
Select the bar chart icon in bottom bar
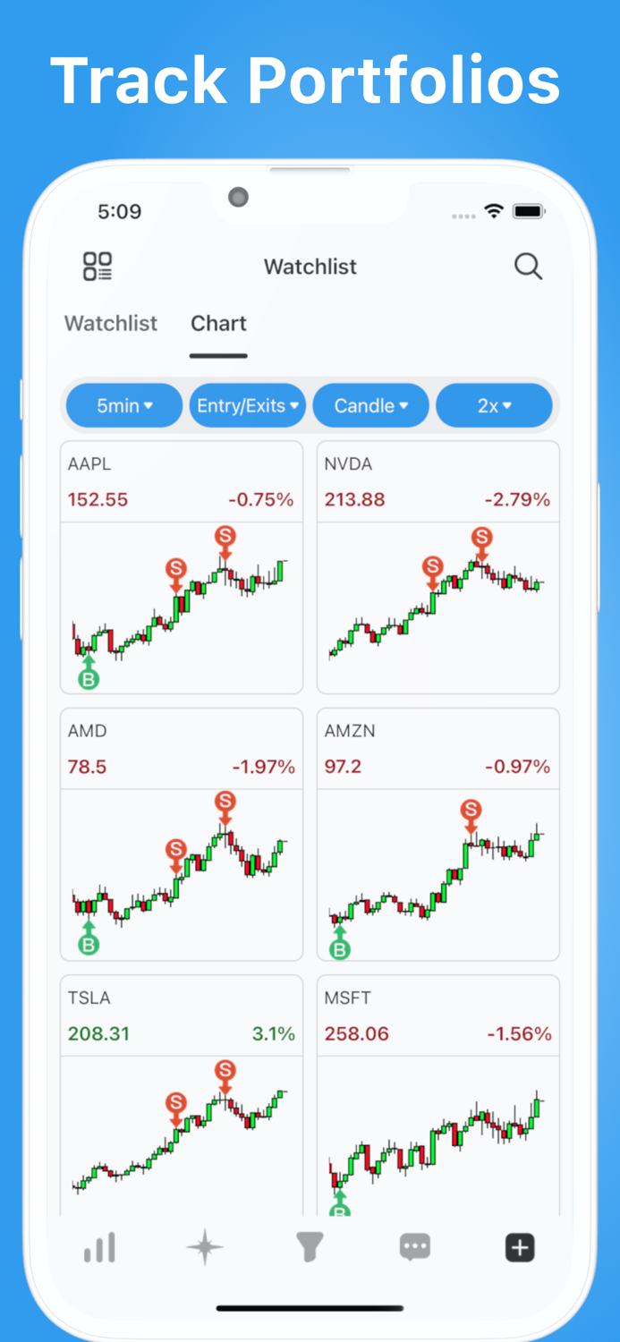coord(98,1246)
